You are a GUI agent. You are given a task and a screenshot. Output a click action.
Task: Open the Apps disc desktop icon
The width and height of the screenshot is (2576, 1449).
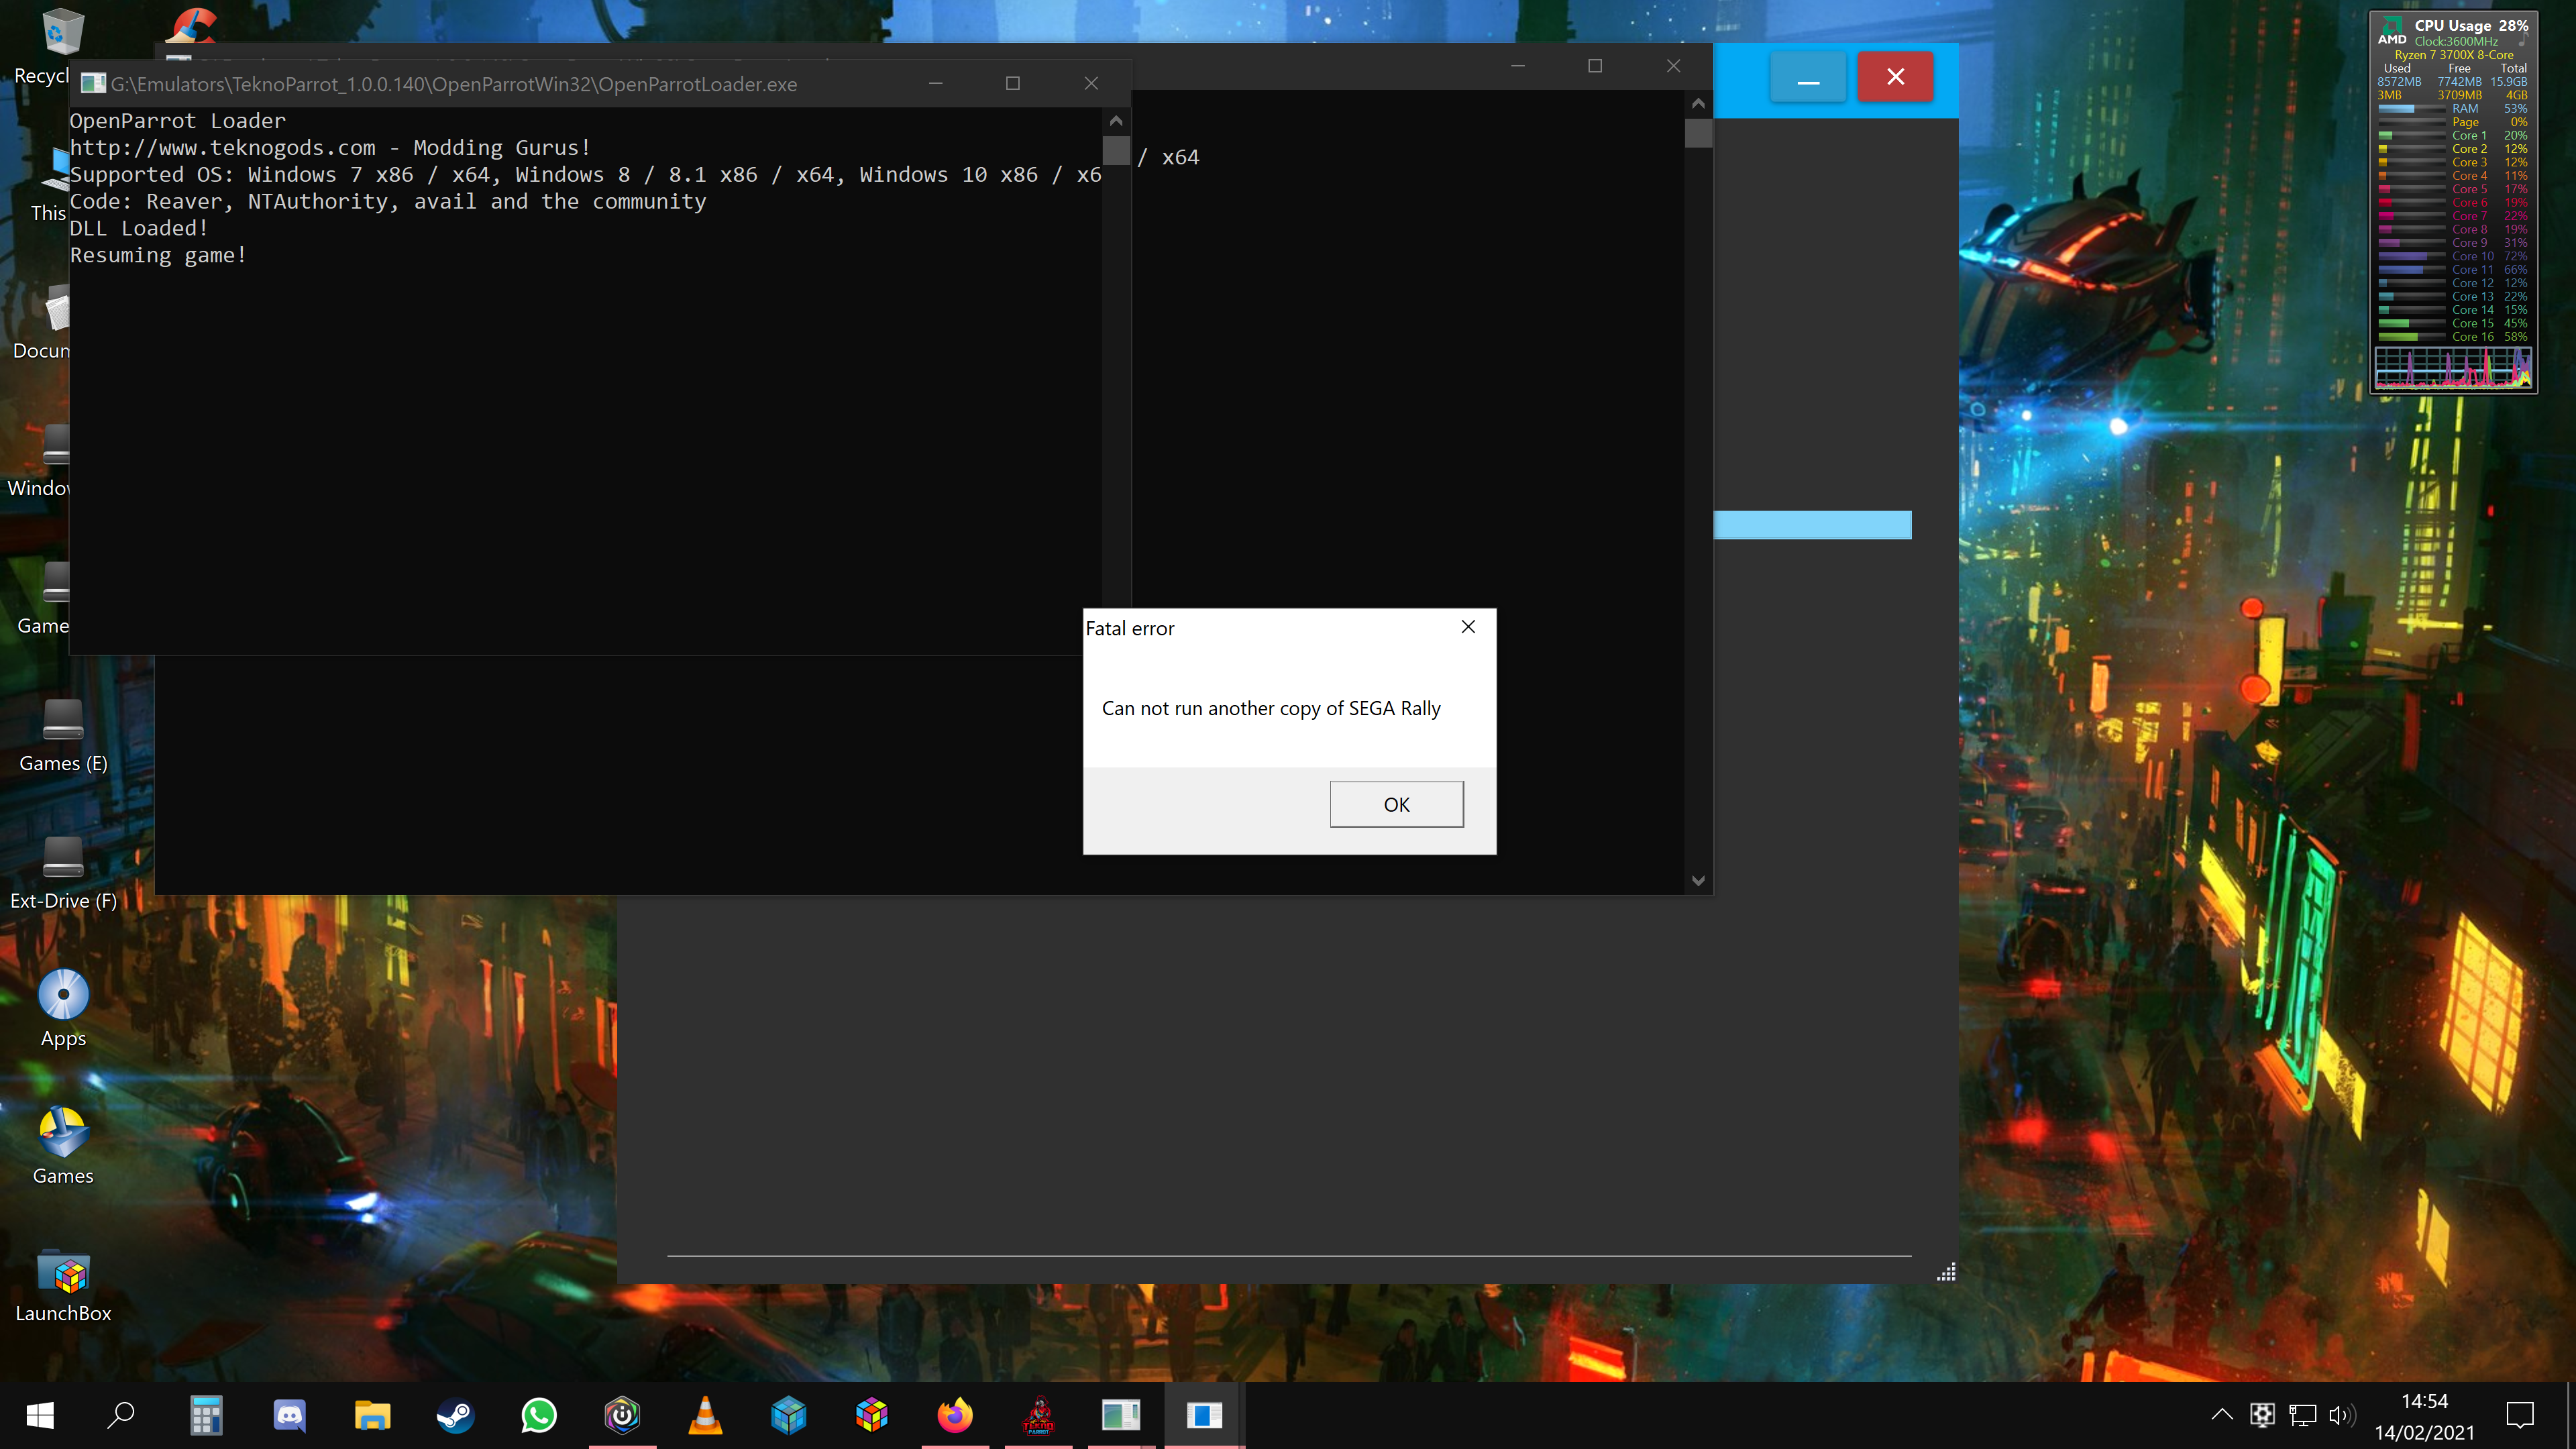pyautogui.click(x=63, y=1008)
